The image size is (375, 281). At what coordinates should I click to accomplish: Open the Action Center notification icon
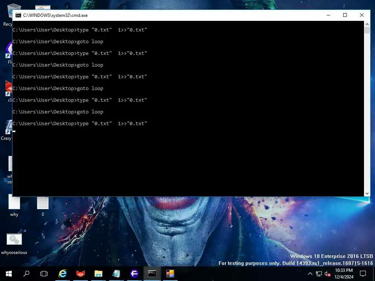(x=363, y=274)
